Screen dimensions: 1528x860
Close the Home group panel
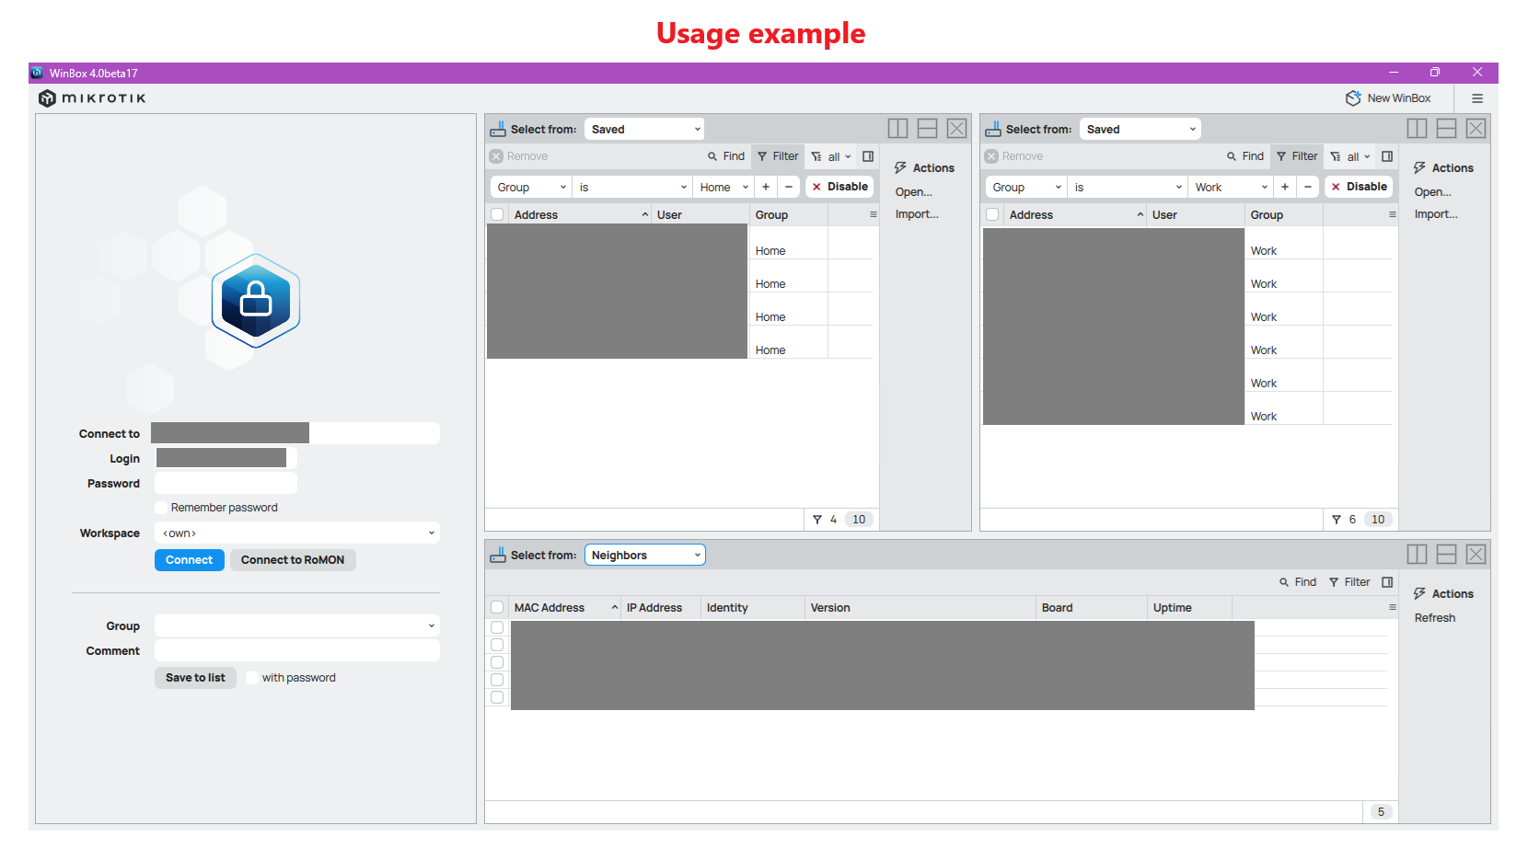tap(956, 129)
